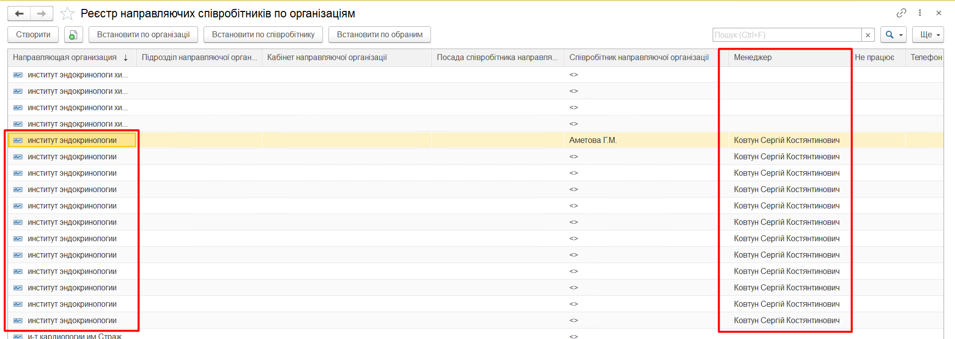Open the three-dot options menu
This screenshot has width=955, height=339.
tap(920, 13)
